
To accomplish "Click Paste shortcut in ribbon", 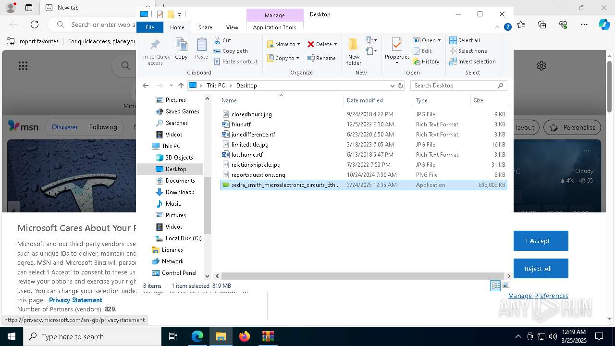I will pyautogui.click(x=235, y=62).
